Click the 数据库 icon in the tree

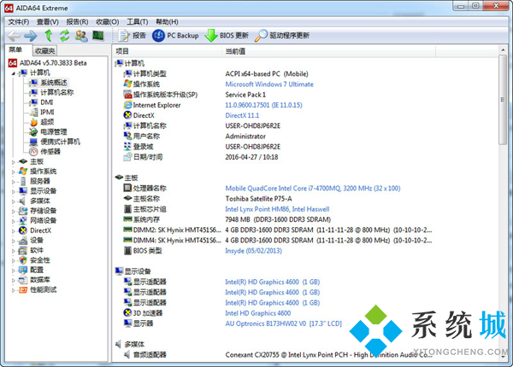pos(23,280)
